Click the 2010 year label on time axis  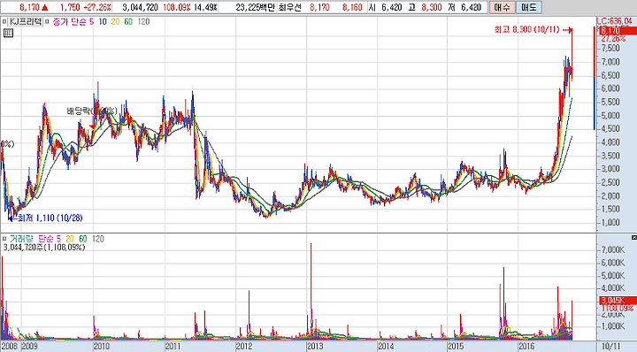[101, 347]
